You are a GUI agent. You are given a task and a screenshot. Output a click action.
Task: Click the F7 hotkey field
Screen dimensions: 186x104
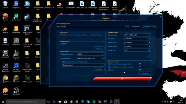145,64
